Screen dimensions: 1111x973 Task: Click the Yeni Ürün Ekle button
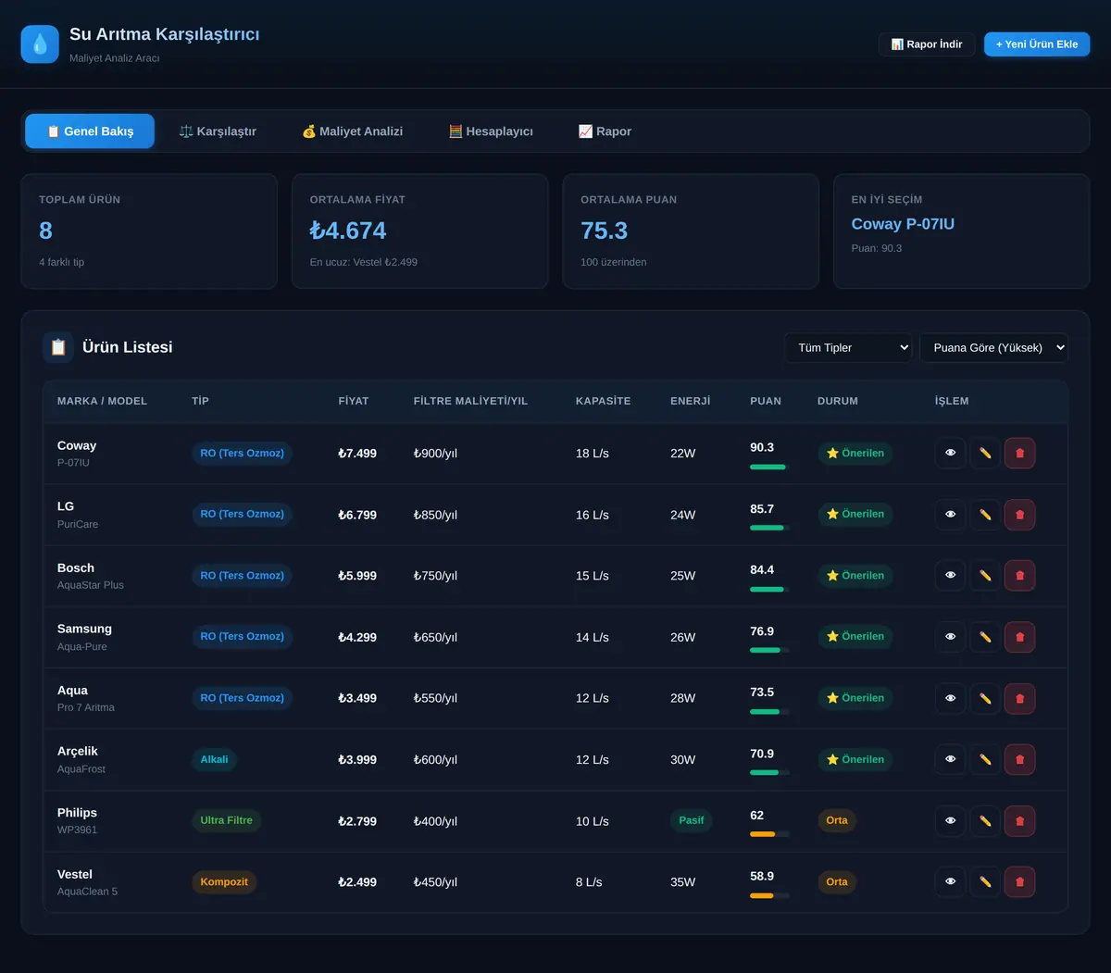(x=1037, y=44)
